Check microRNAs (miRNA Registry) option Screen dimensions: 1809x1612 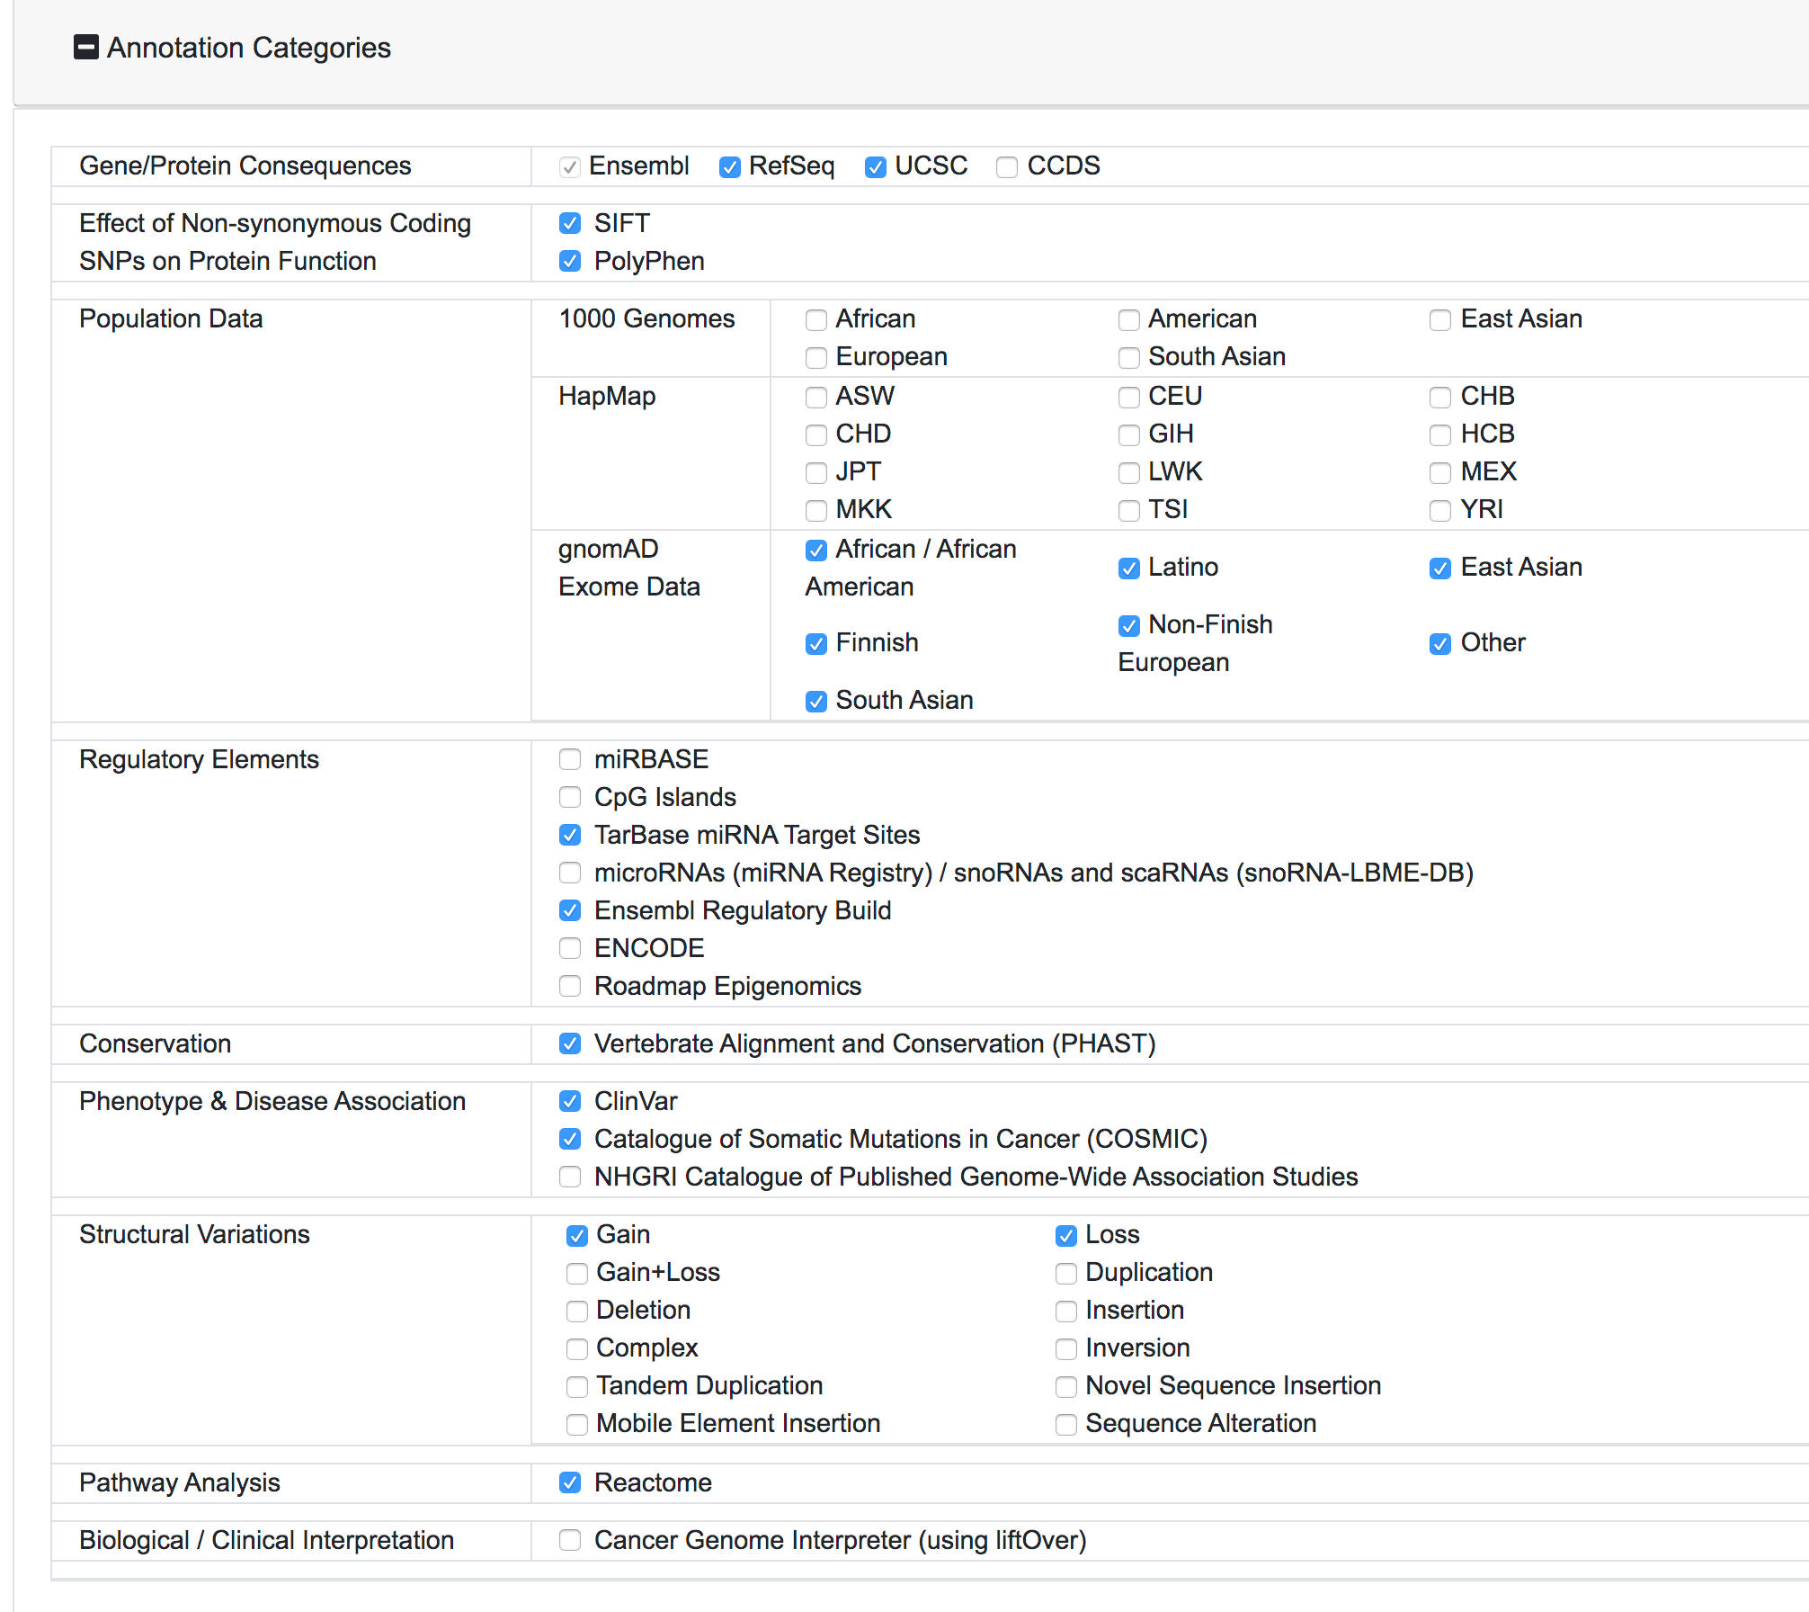pos(570,873)
